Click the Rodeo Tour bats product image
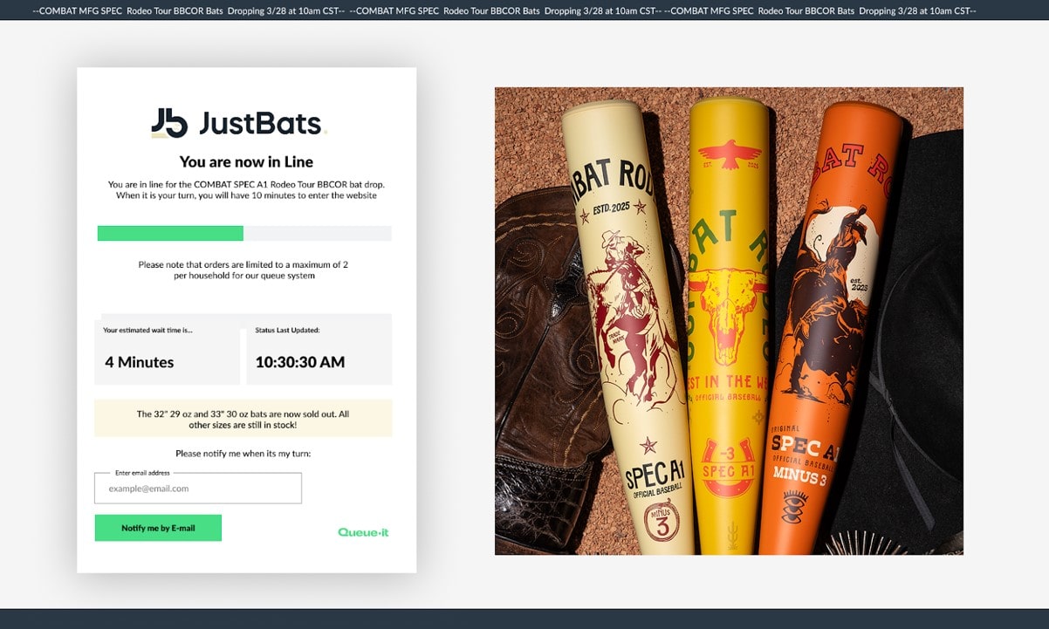1049x629 pixels. pyautogui.click(x=729, y=321)
